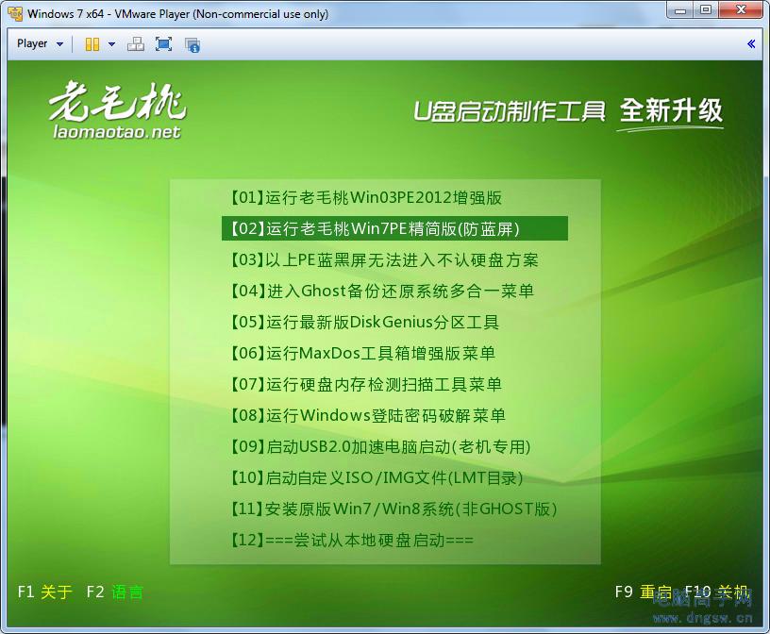Image resolution: width=770 pixels, height=634 pixels.
Task: Enter full screen mode via the toolbar icon
Action: tap(162, 44)
